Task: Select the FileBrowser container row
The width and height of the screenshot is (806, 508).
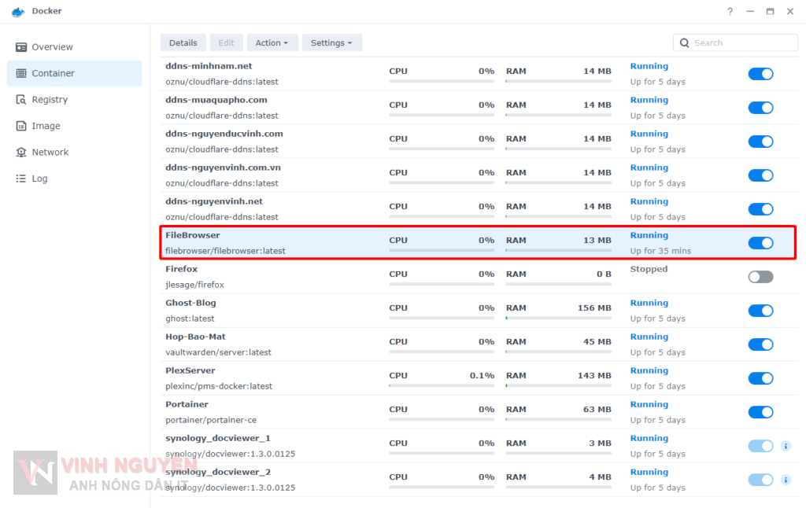Action: (x=315, y=242)
